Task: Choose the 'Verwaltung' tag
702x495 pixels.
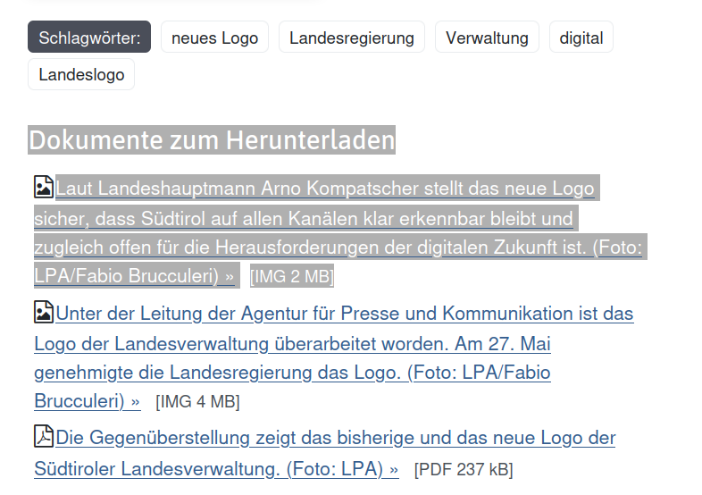Action: click(x=487, y=38)
